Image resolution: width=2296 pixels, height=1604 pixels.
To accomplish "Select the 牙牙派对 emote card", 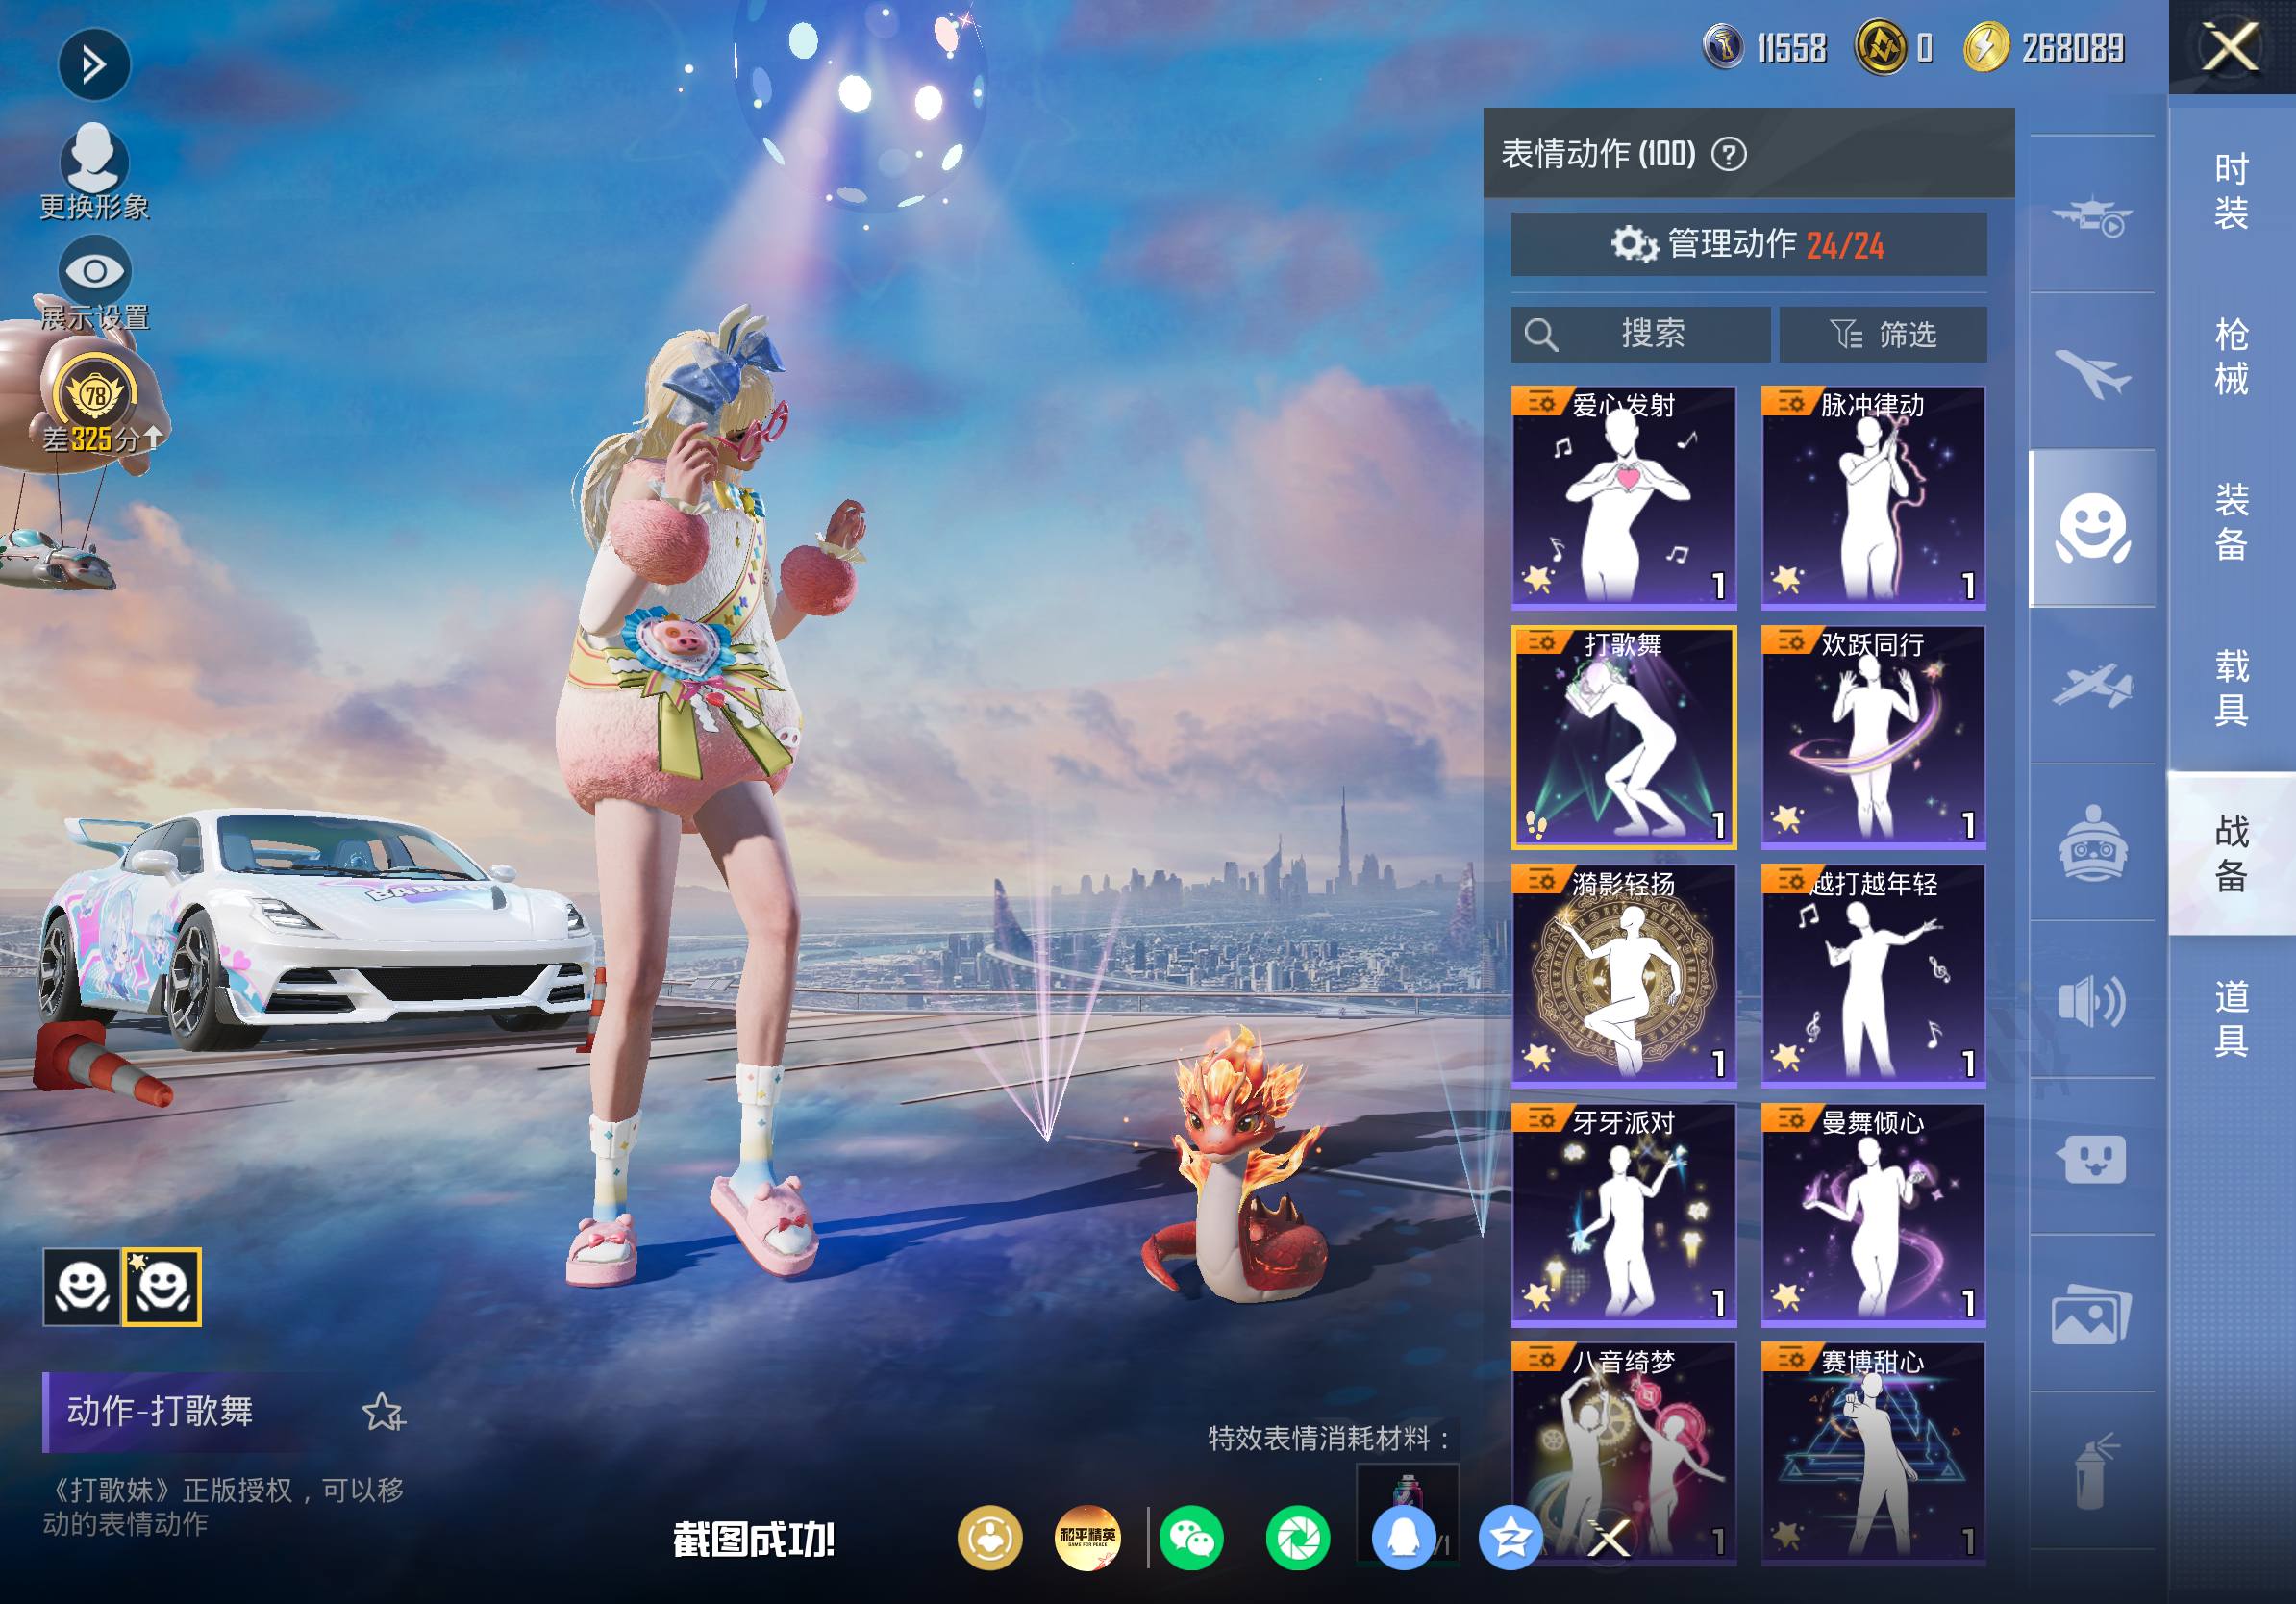I will (x=1624, y=1215).
